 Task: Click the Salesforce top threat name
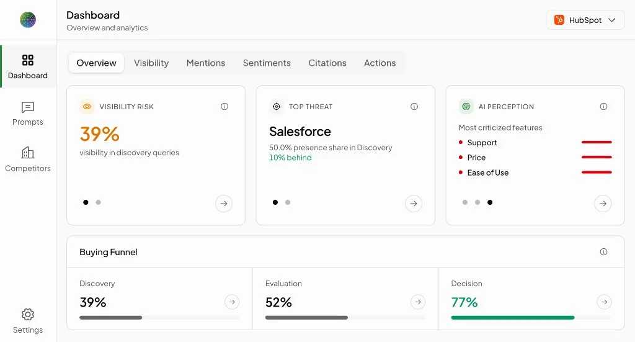(300, 132)
